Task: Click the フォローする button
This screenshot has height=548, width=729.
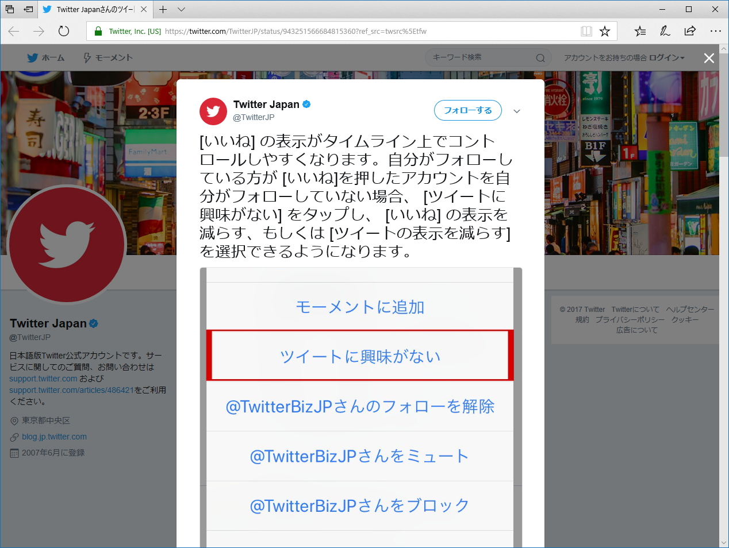Action: click(x=467, y=110)
